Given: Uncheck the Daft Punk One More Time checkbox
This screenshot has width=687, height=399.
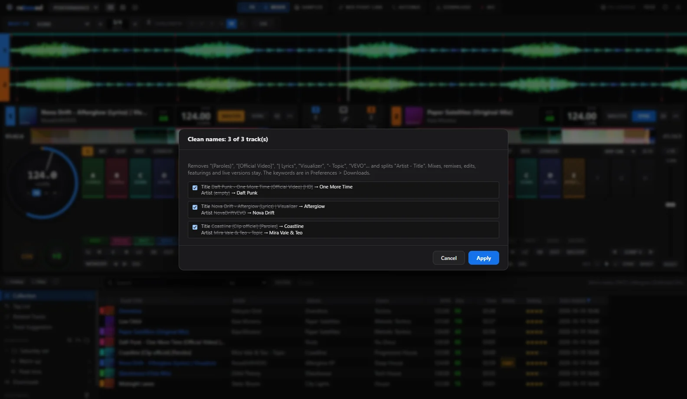Looking at the screenshot, I should (195, 188).
